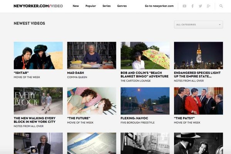Click NOTES FROM ALL OVER under Every Block
Image resolution: width=231 pixels, height=154 pixels.
28,126
